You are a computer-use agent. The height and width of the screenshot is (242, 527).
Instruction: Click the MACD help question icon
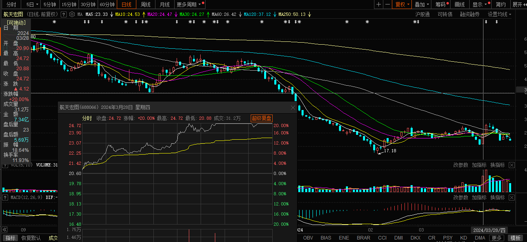pos(5,197)
